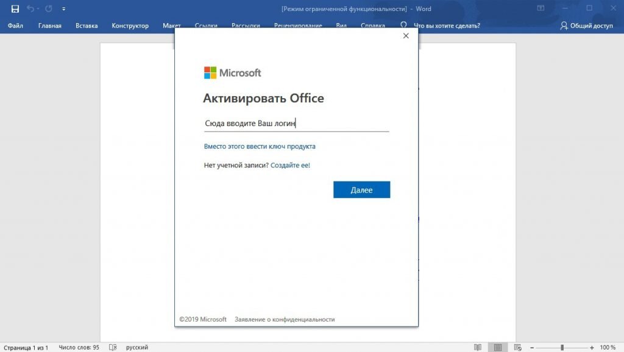The image size is (624, 352).
Task: Switch to the Вставка ribbon tab
Action: click(87, 26)
